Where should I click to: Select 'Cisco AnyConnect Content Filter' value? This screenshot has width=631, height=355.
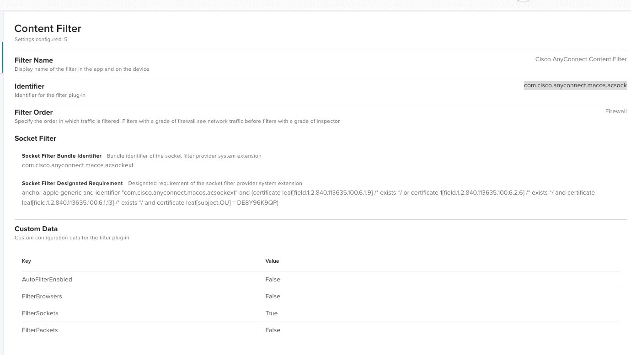click(581, 59)
